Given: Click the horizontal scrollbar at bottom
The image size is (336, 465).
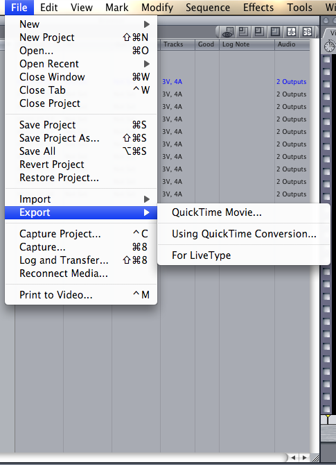Looking at the screenshot, I should (x=143, y=457).
